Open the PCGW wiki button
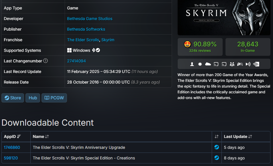Image resolution: width=273 pixels, height=166 pixels. pos(54,98)
